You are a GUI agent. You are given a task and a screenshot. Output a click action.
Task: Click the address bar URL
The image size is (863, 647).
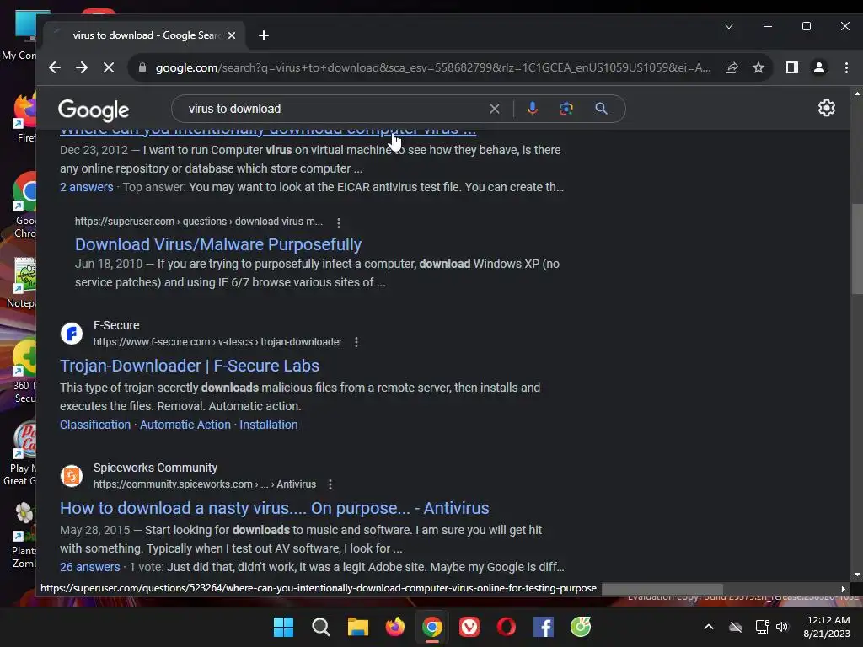click(432, 67)
